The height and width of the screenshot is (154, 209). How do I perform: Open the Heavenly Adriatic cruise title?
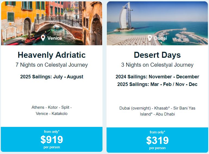[x=52, y=55]
